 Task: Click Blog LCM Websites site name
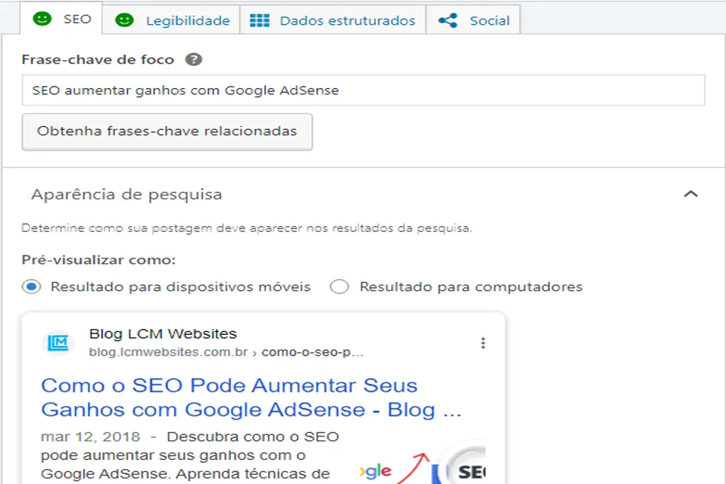[163, 334]
